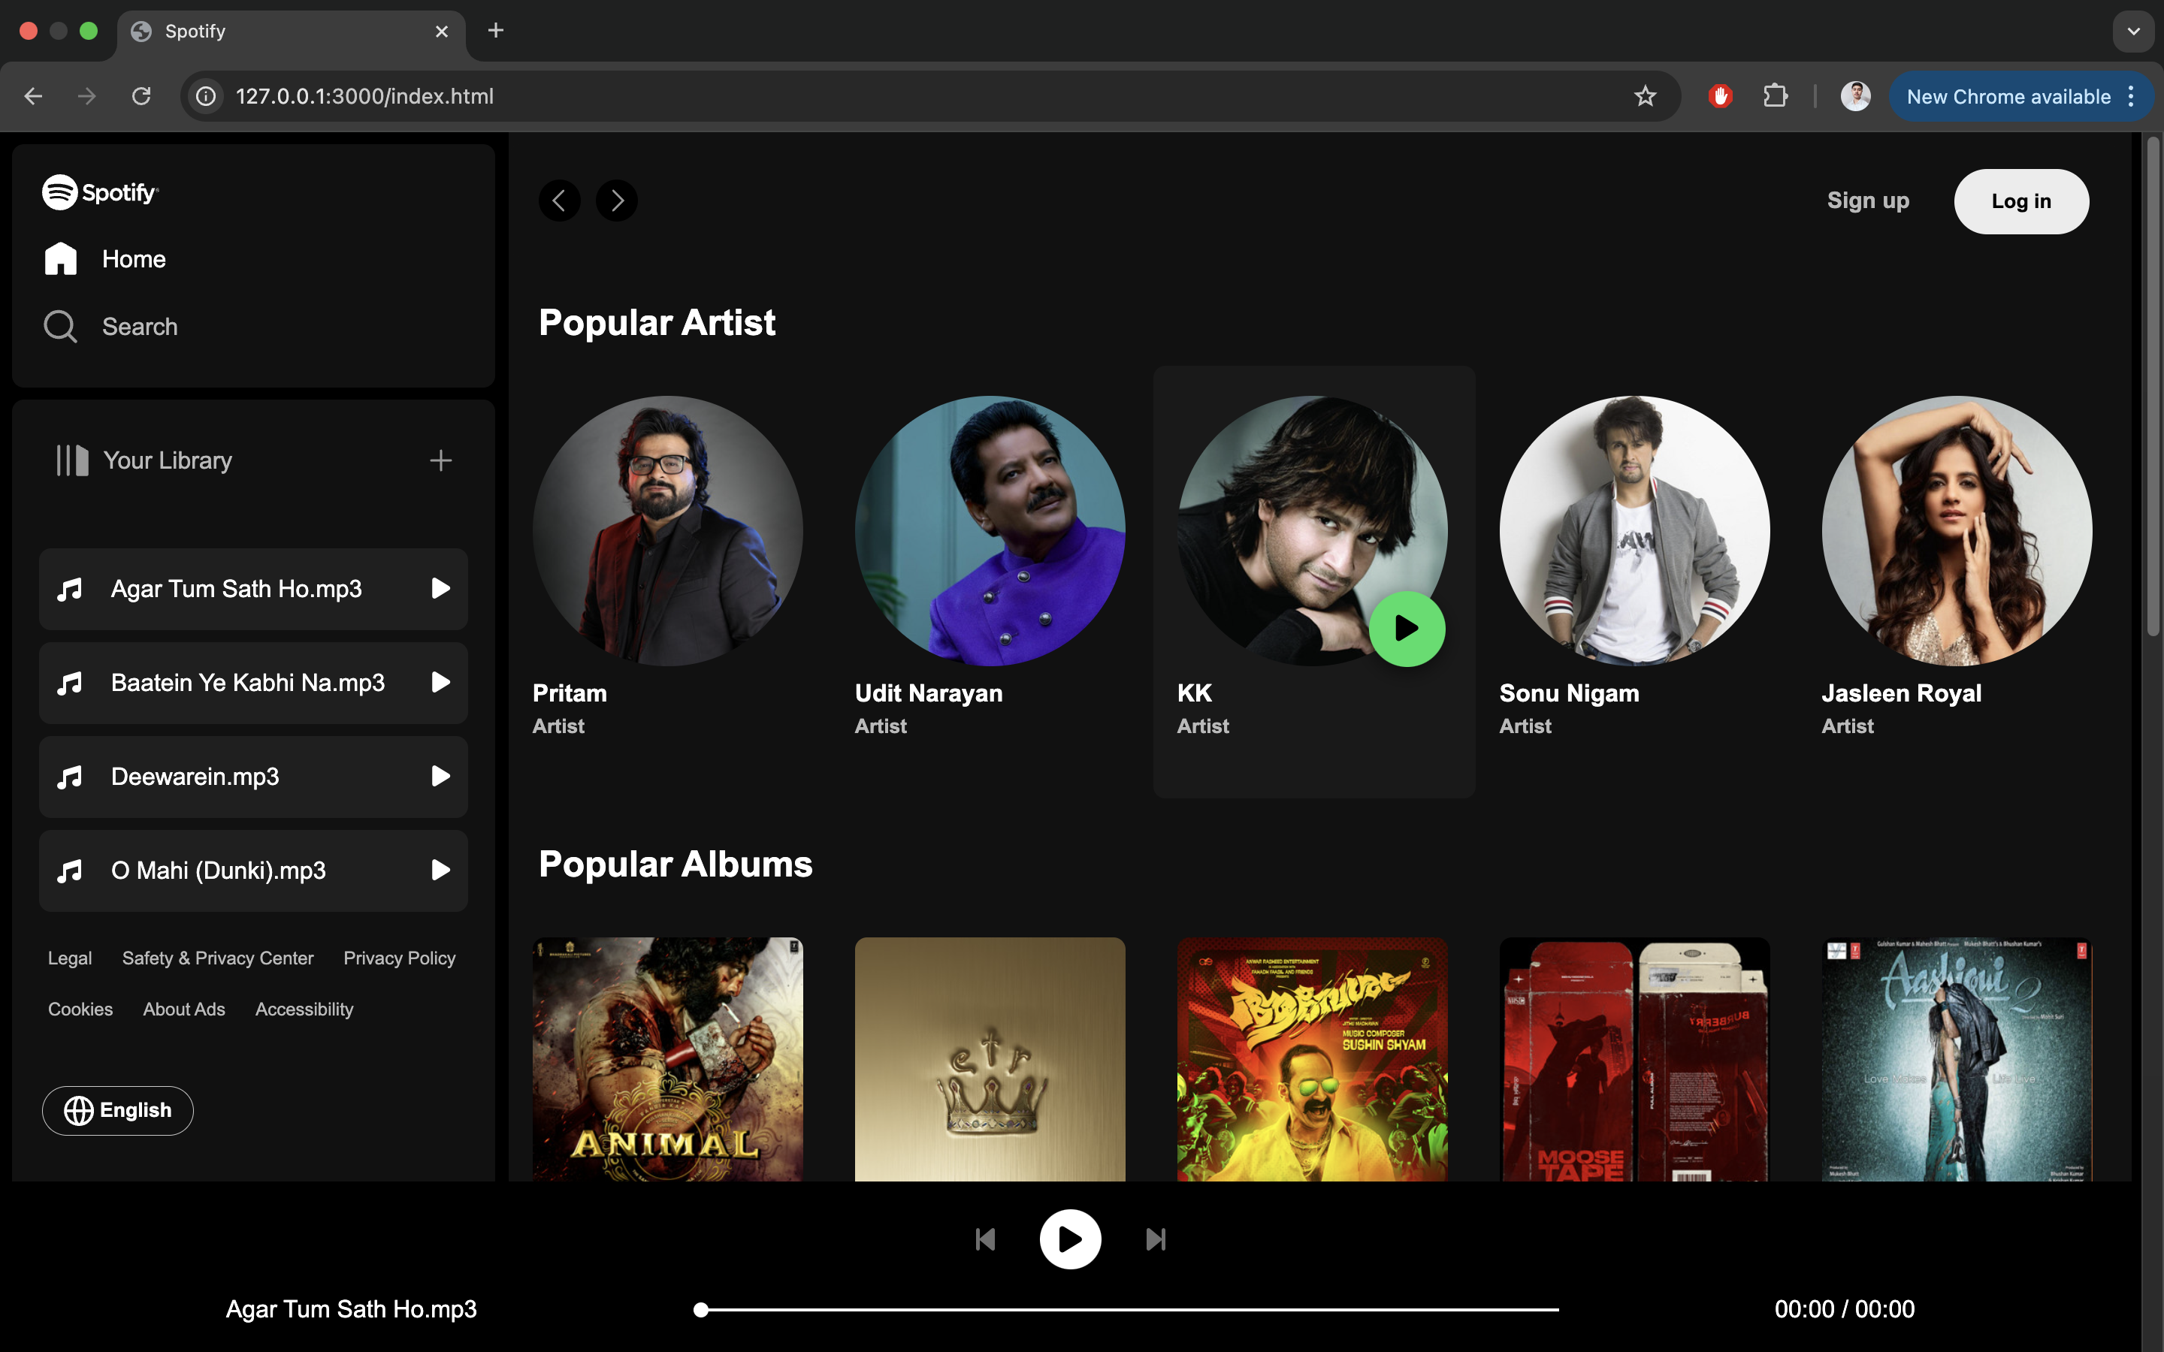Skip to next track in player bar
Viewport: 2164px width, 1352px height.
(x=1156, y=1239)
